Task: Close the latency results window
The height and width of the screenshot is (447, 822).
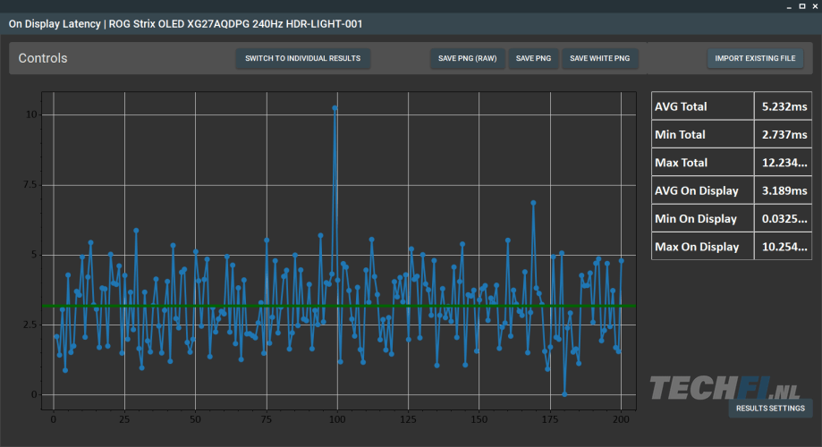Action: click(815, 6)
